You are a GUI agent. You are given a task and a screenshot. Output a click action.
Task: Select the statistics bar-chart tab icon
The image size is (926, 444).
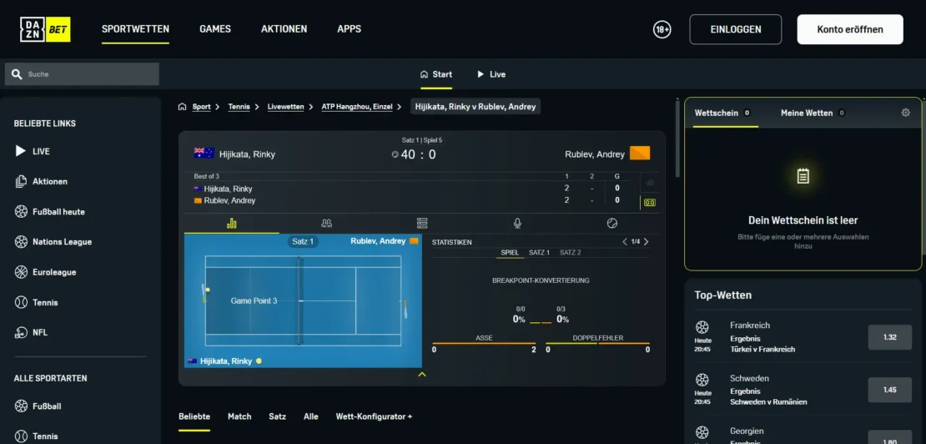coord(232,223)
